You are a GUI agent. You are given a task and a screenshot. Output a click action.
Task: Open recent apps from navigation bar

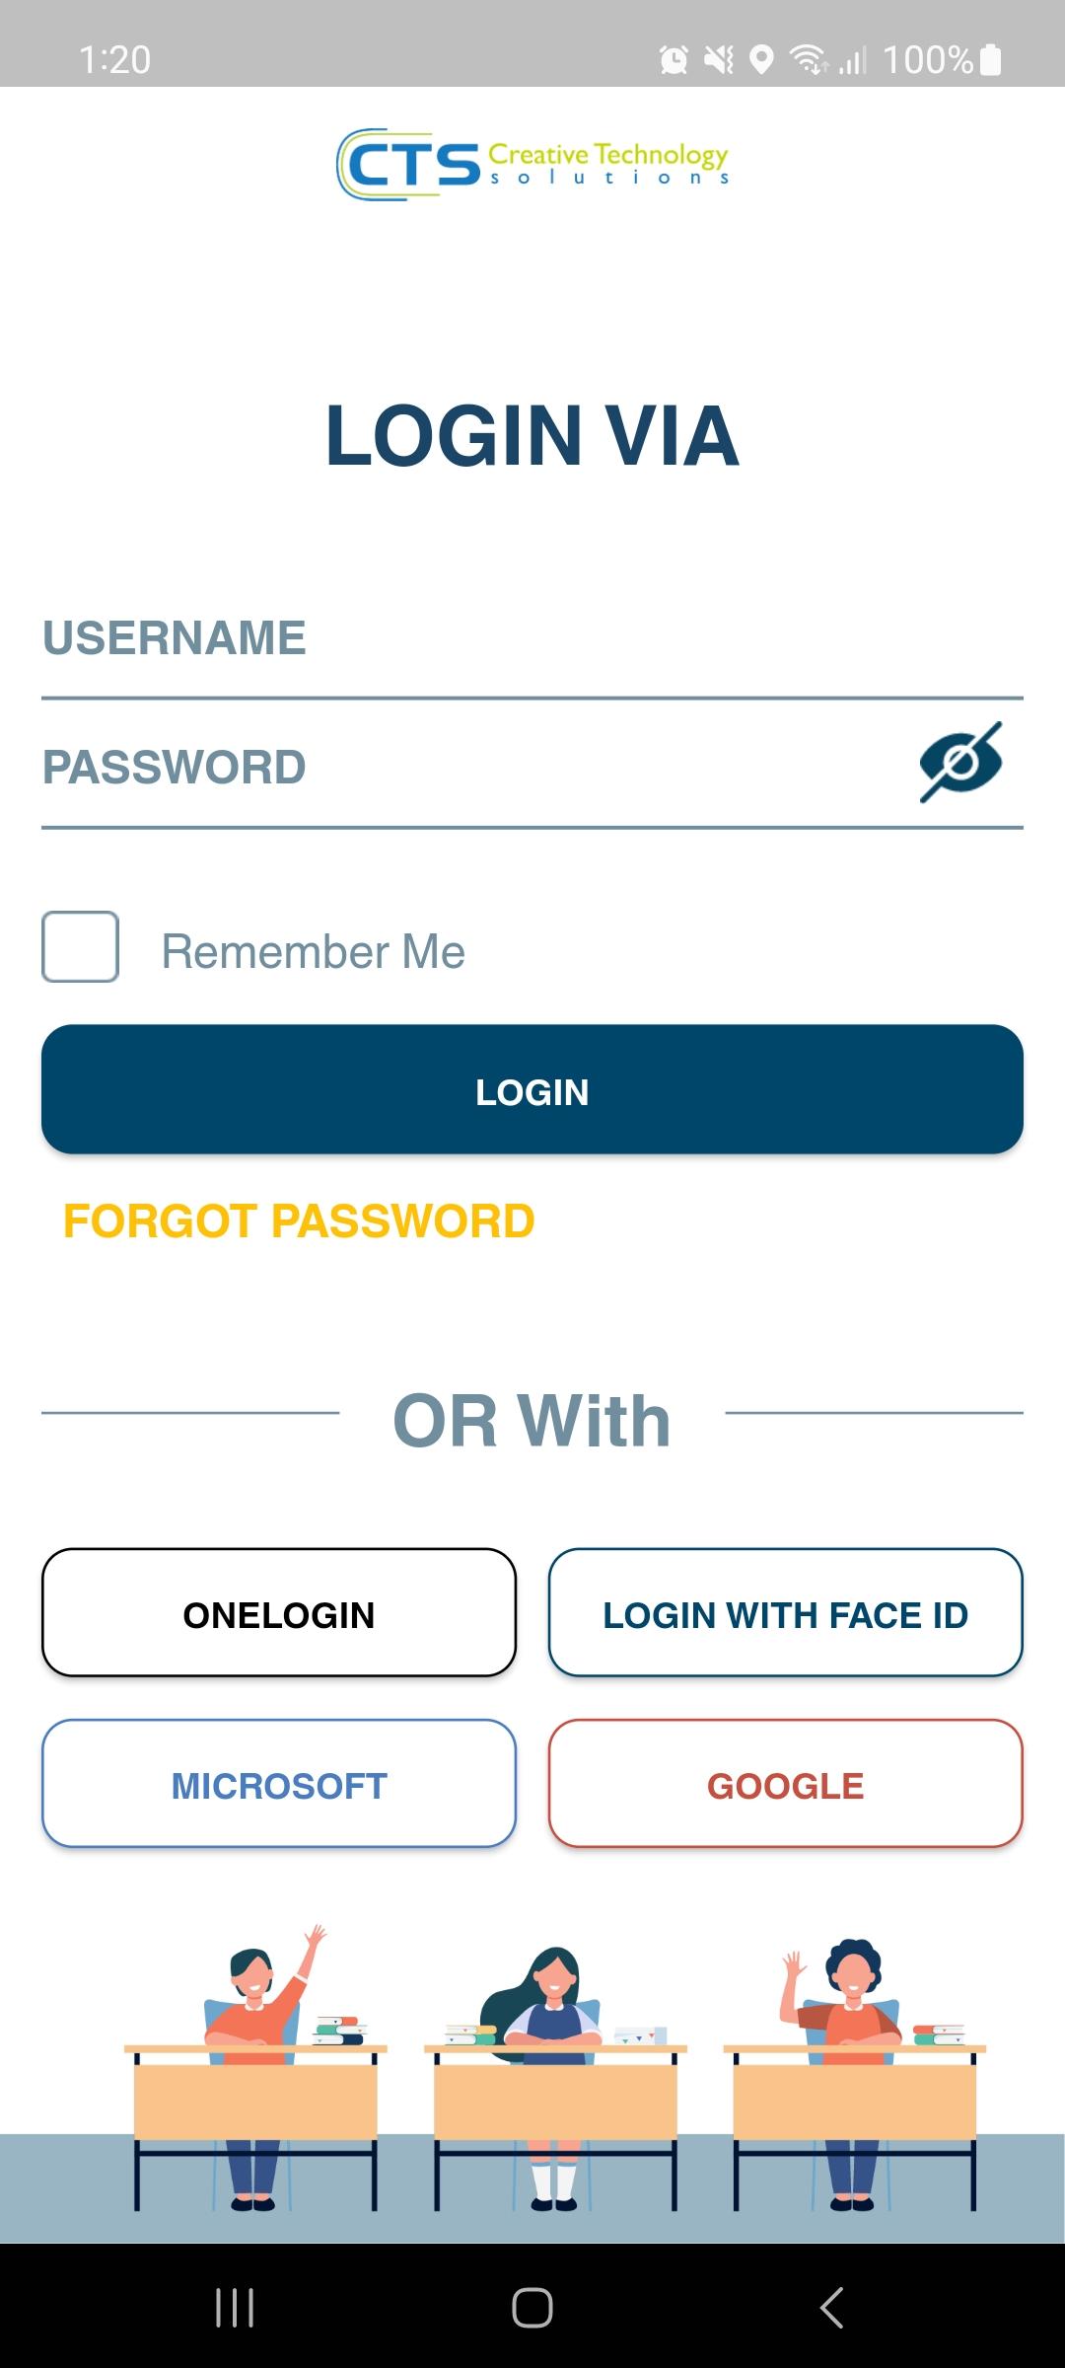coord(235,2308)
